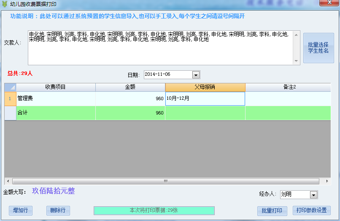Image resolution: width=340 pixels, height=221 pixels.
Task: Click the empty 备注2 cell in 管理费 row
Action: (x=288, y=99)
